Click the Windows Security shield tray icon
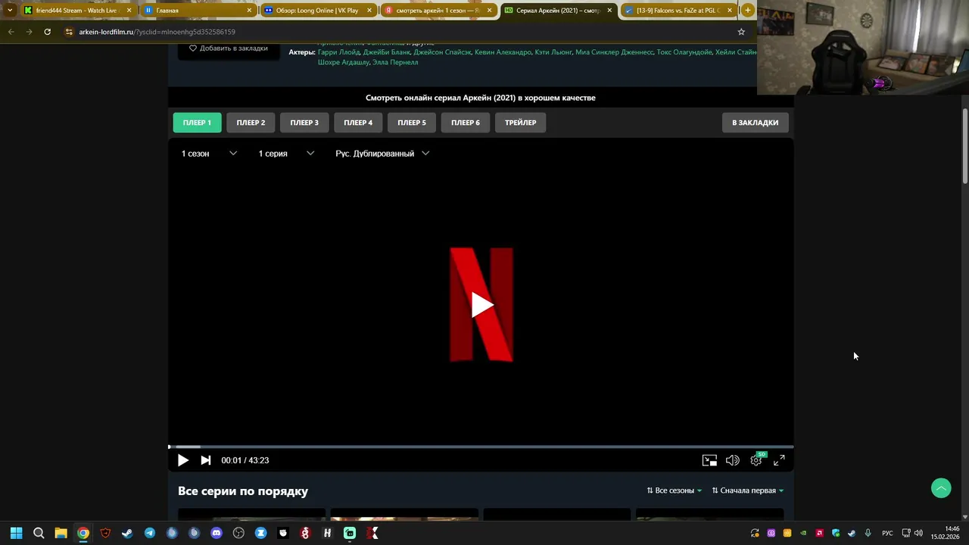 pyautogui.click(x=836, y=533)
